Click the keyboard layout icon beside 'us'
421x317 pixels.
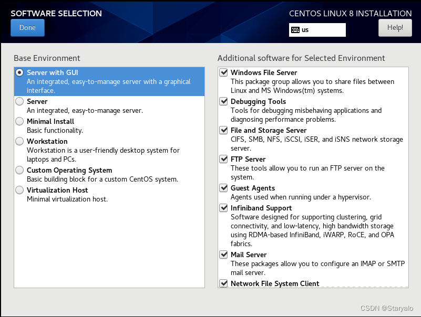tap(295, 30)
